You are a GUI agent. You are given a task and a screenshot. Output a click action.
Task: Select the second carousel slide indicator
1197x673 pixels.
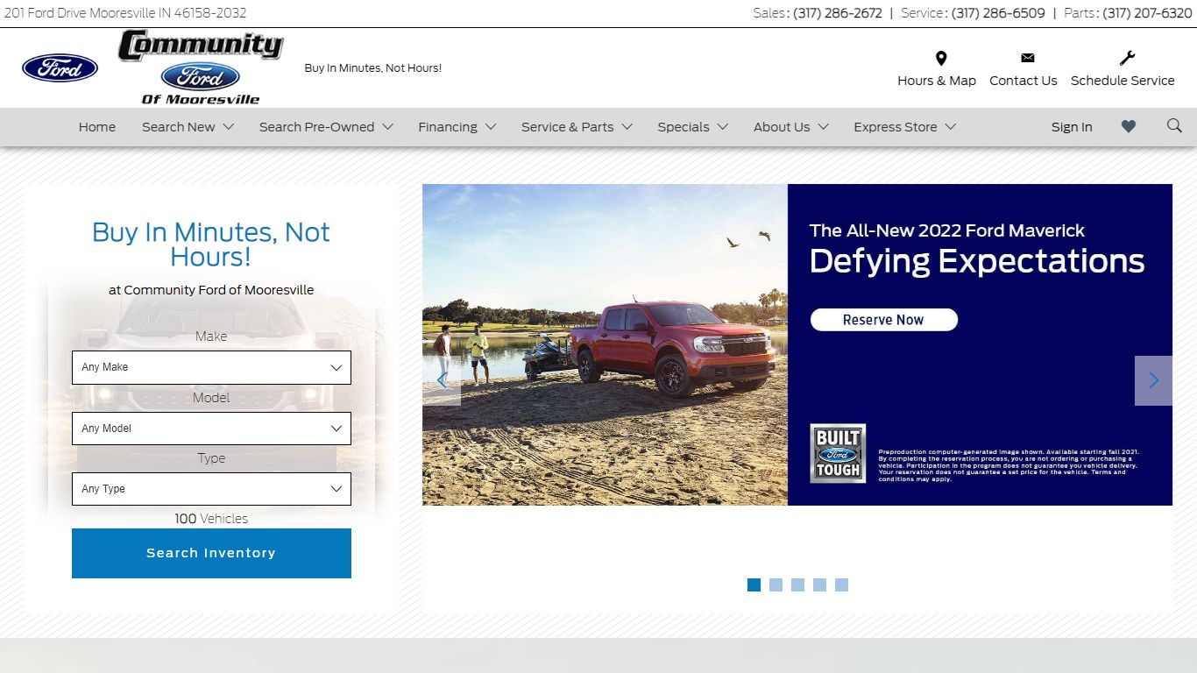pos(776,584)
